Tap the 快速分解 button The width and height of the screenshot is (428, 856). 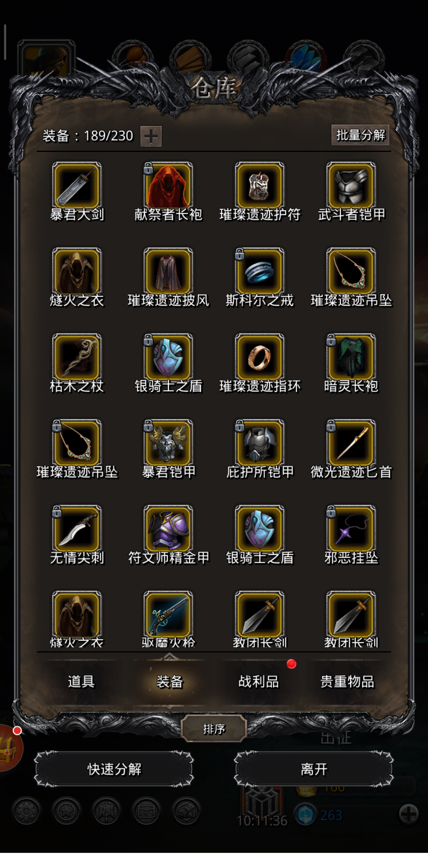tap(114, 769)
